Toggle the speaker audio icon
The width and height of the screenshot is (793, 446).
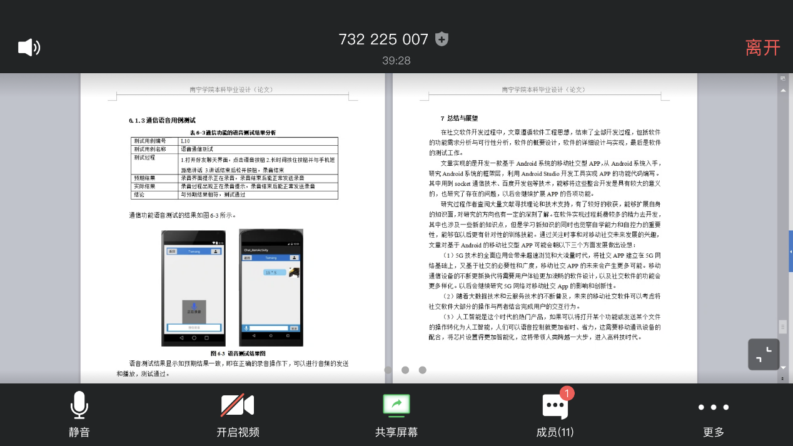tap(29, 48)
